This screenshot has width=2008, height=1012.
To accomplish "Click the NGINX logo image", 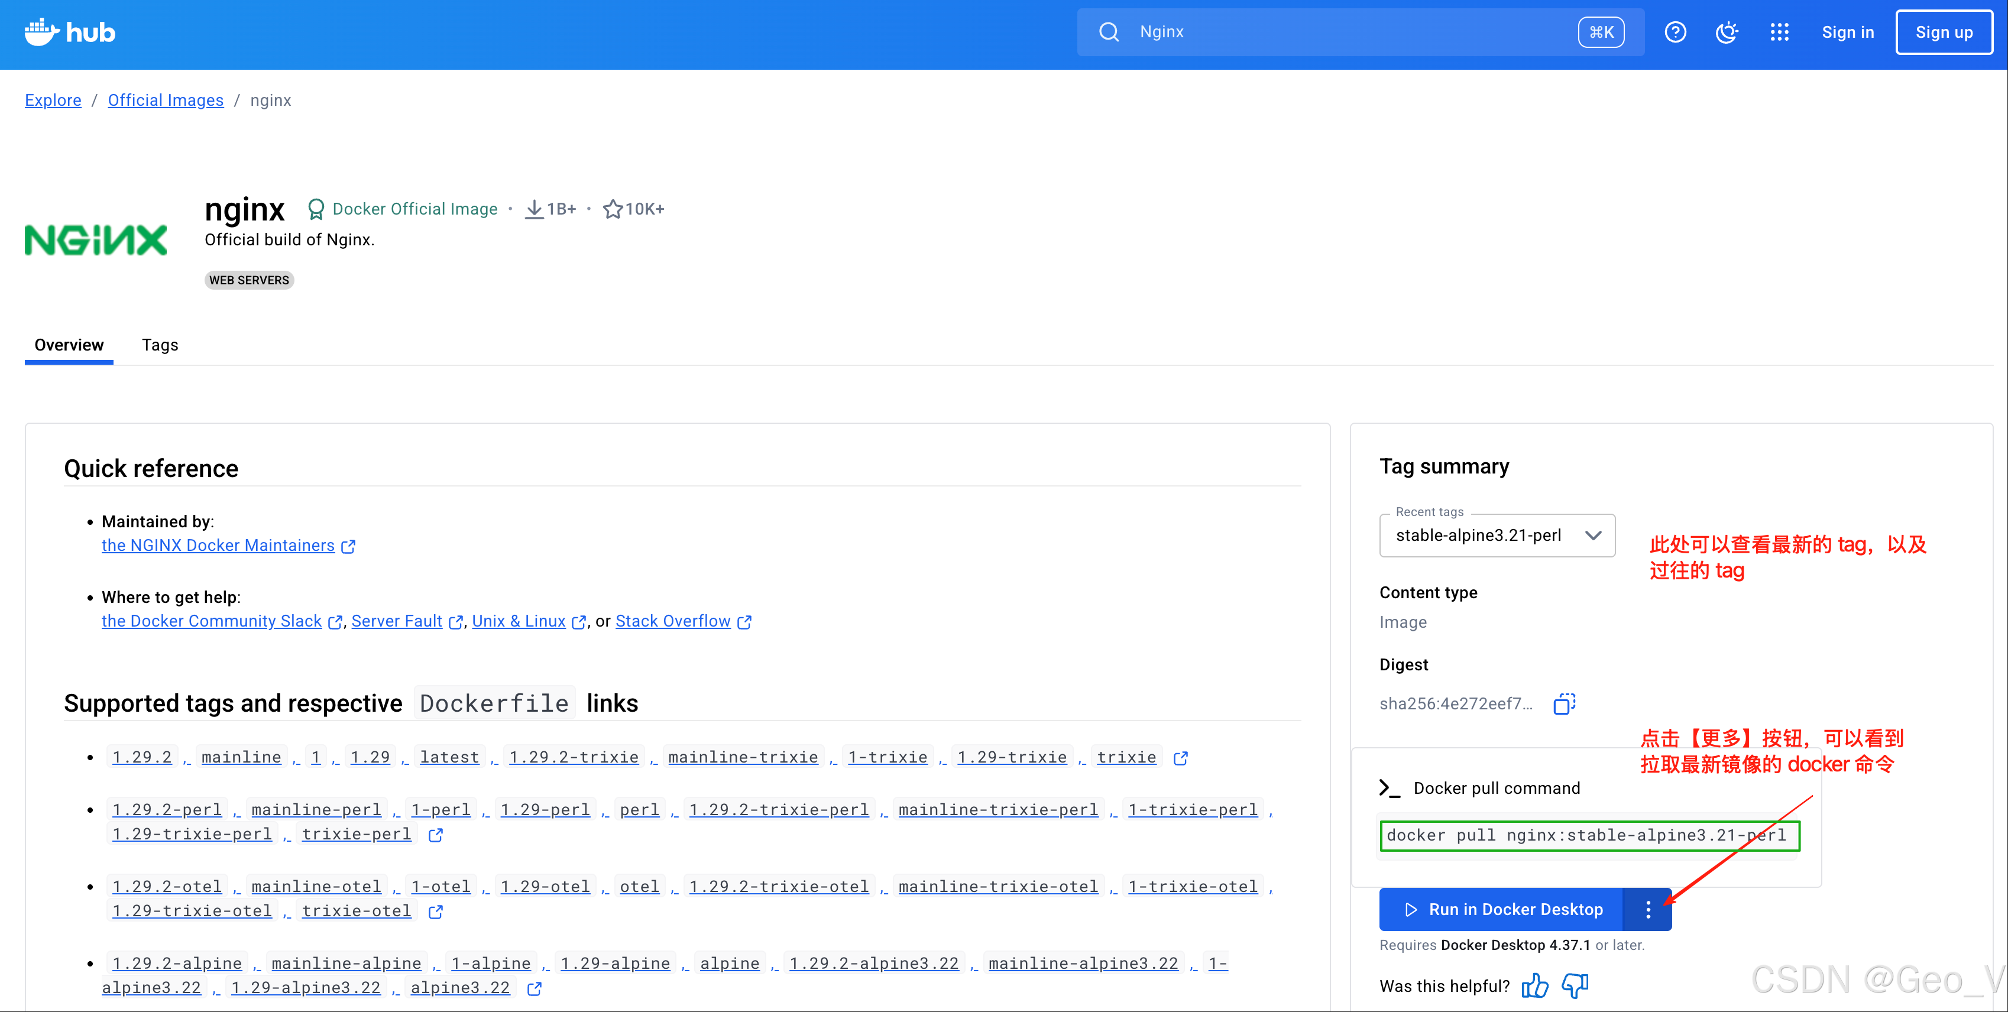I will (x=96, y=240).
